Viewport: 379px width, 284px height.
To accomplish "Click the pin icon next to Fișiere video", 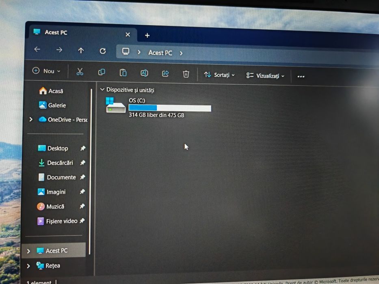I will [x=82, y=220].
